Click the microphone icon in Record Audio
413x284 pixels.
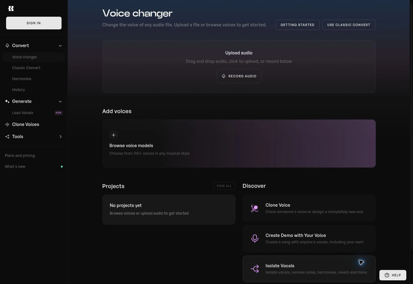point(224,76)
